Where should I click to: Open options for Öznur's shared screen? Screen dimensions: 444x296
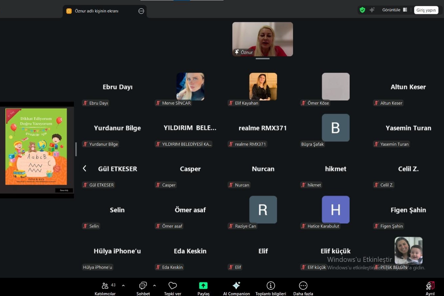coord(141,11)
